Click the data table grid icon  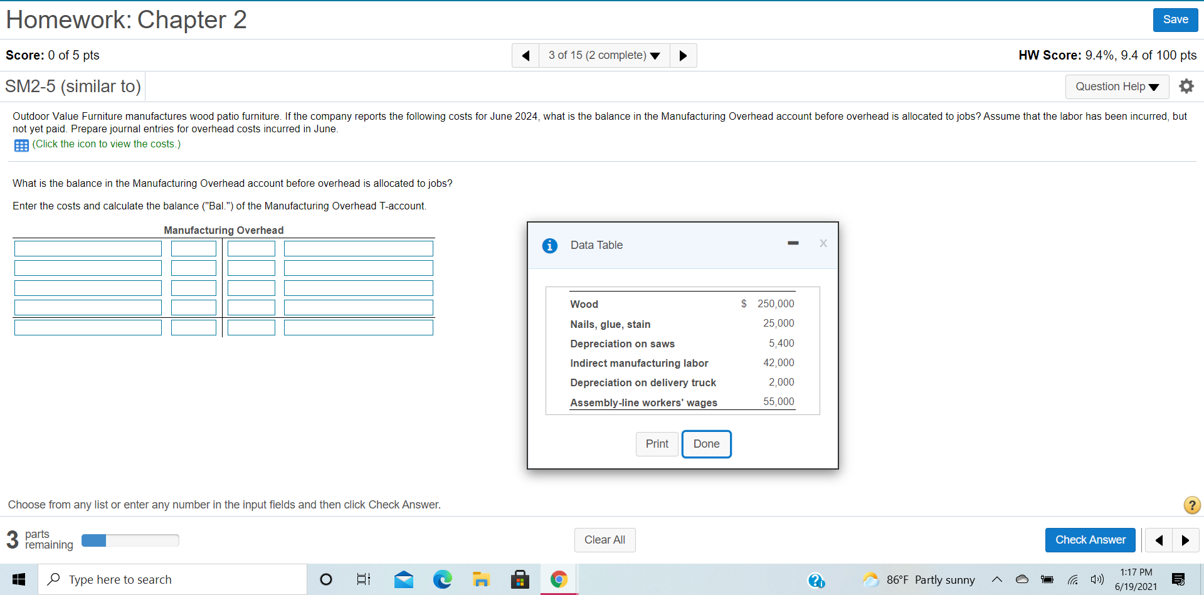(21, 145)
